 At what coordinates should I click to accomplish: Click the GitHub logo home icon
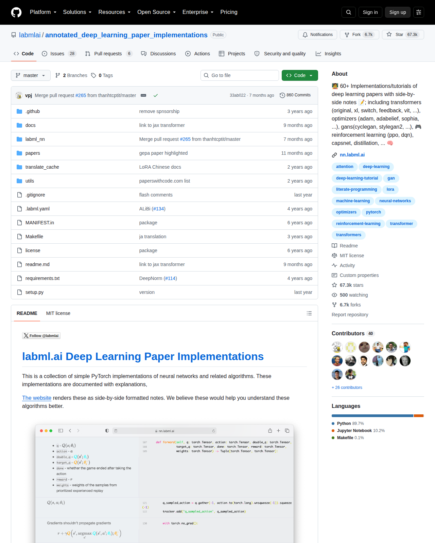(x=16, y=12)
